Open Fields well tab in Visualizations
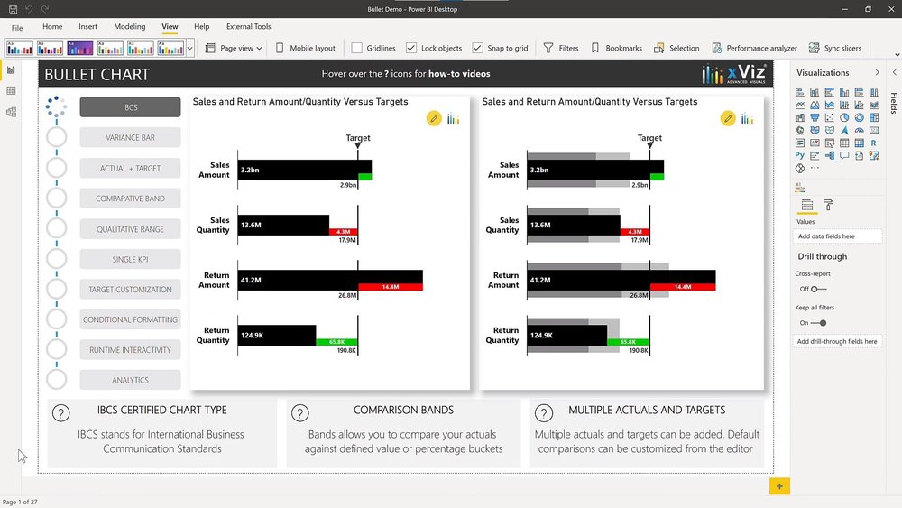This screenshot has height=508, width=902. (807, 205)
